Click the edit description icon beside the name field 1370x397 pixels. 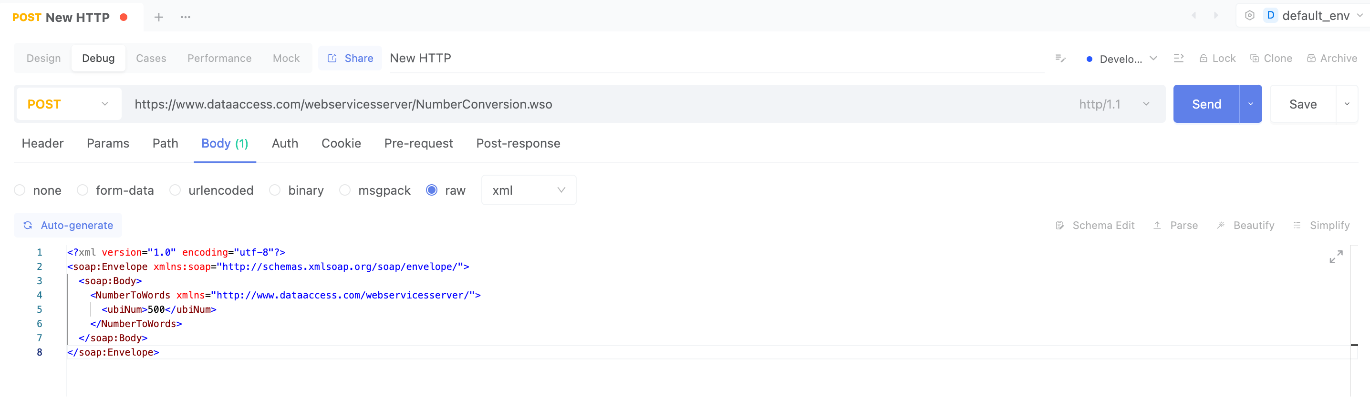pos(1060,59)
